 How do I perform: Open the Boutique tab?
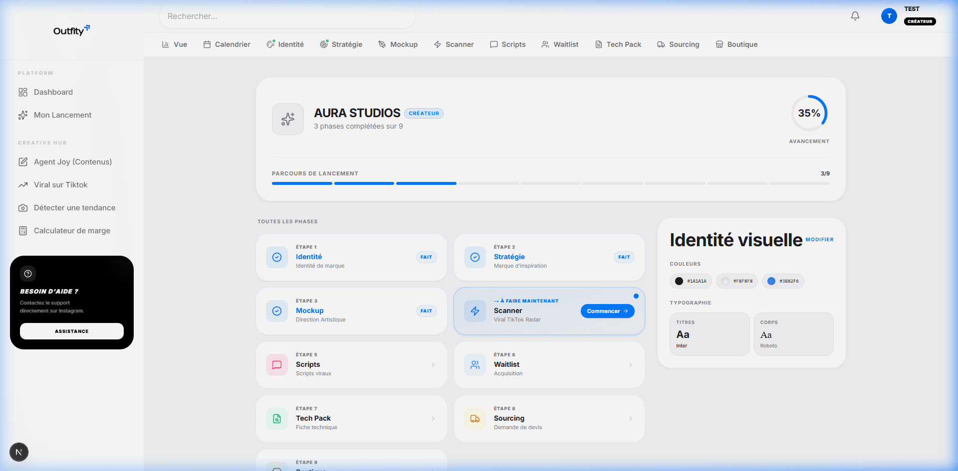(x=737, y=44)
